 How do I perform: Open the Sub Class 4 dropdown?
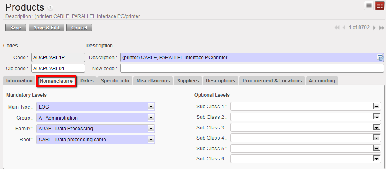point(377,138)
